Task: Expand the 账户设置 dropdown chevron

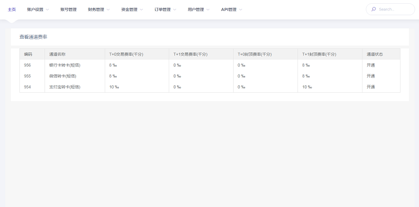Action: [47, 9]
